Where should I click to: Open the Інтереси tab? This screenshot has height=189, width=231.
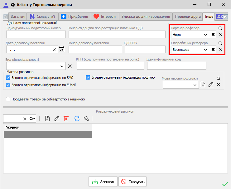[x=105, y=17]
